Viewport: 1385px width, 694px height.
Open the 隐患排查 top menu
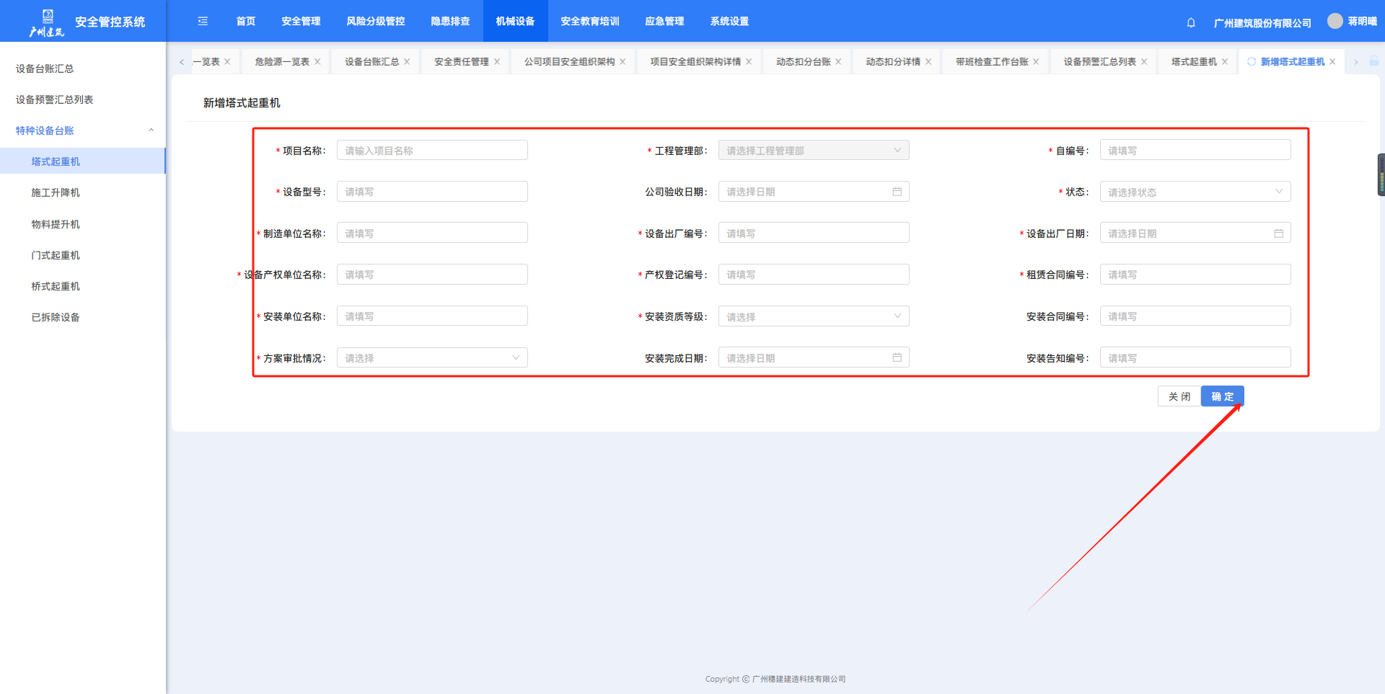450,22
